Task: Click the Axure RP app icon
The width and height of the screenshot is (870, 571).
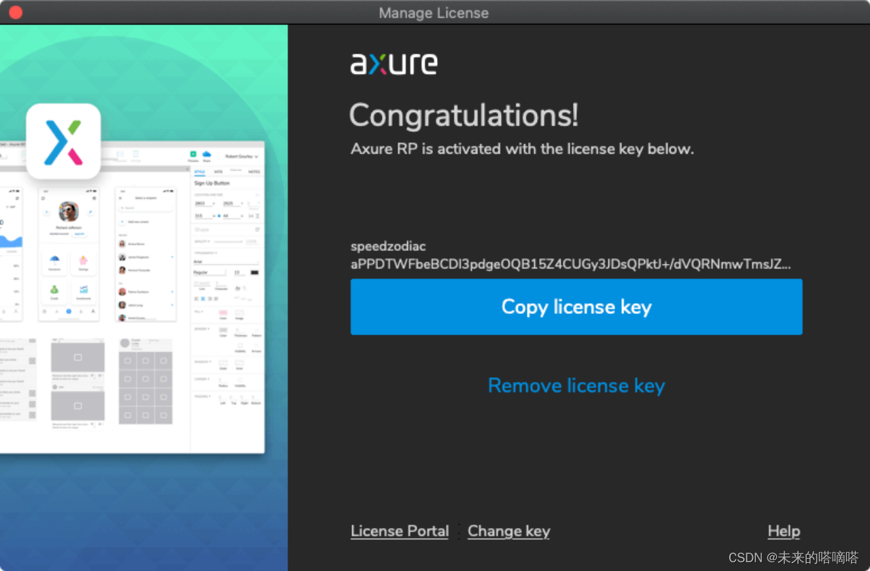Action: coord(63,141)
